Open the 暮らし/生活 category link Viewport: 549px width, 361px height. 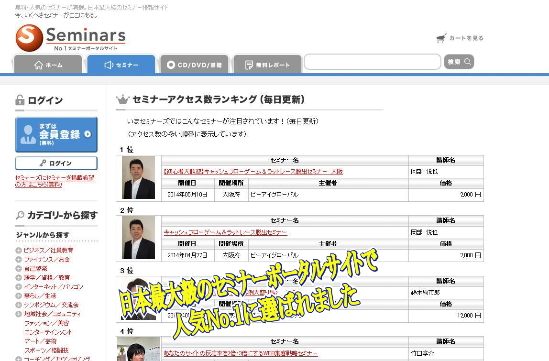[x=40, y=296]
